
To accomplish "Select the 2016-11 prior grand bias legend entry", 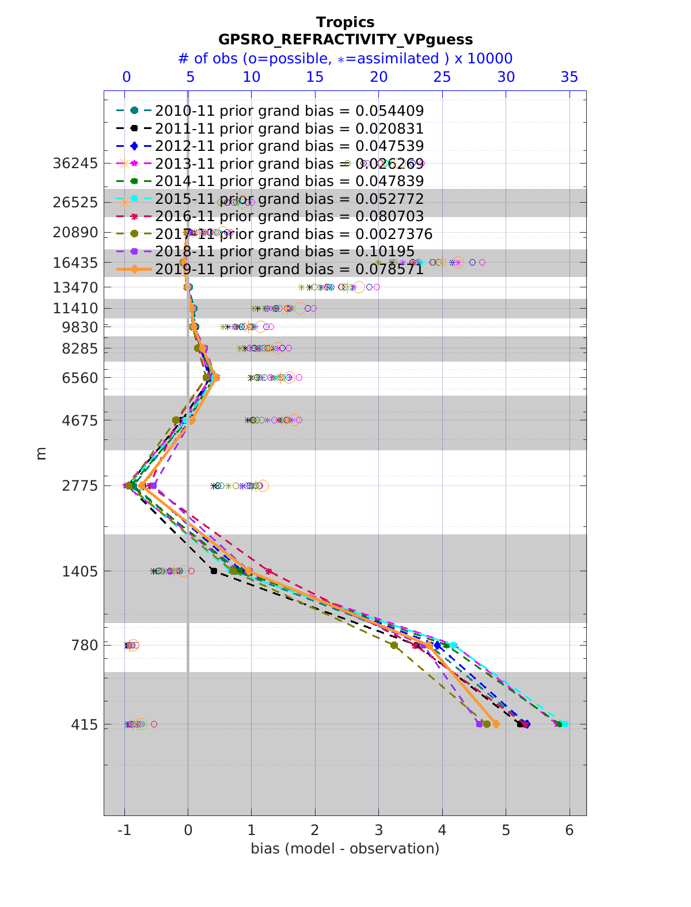I will pos(289,217).
